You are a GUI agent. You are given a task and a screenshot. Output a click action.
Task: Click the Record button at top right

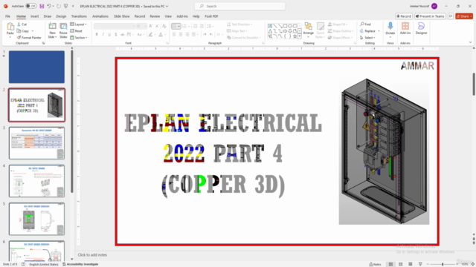404,16
